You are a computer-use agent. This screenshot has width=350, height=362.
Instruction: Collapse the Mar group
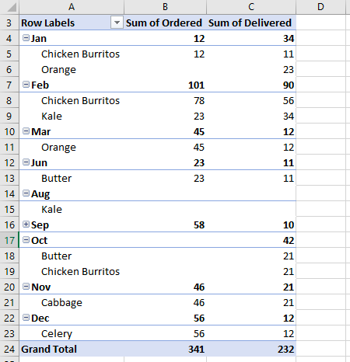(x=26, y=131)
